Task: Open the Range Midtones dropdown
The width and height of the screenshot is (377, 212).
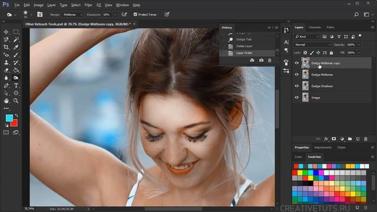Action: [73, 15]
